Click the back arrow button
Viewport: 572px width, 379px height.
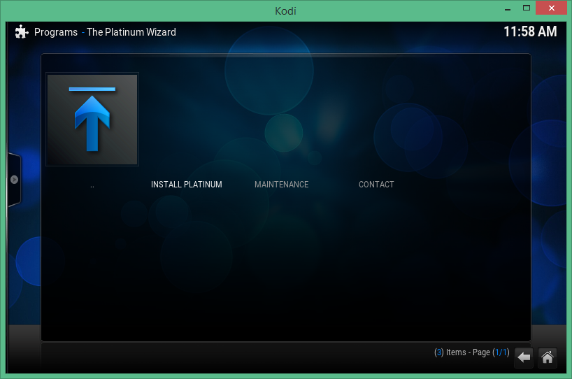[x=524, y=357]
